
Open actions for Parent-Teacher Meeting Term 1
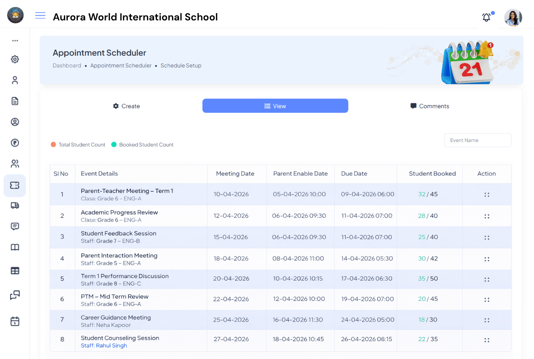[487, 194]
